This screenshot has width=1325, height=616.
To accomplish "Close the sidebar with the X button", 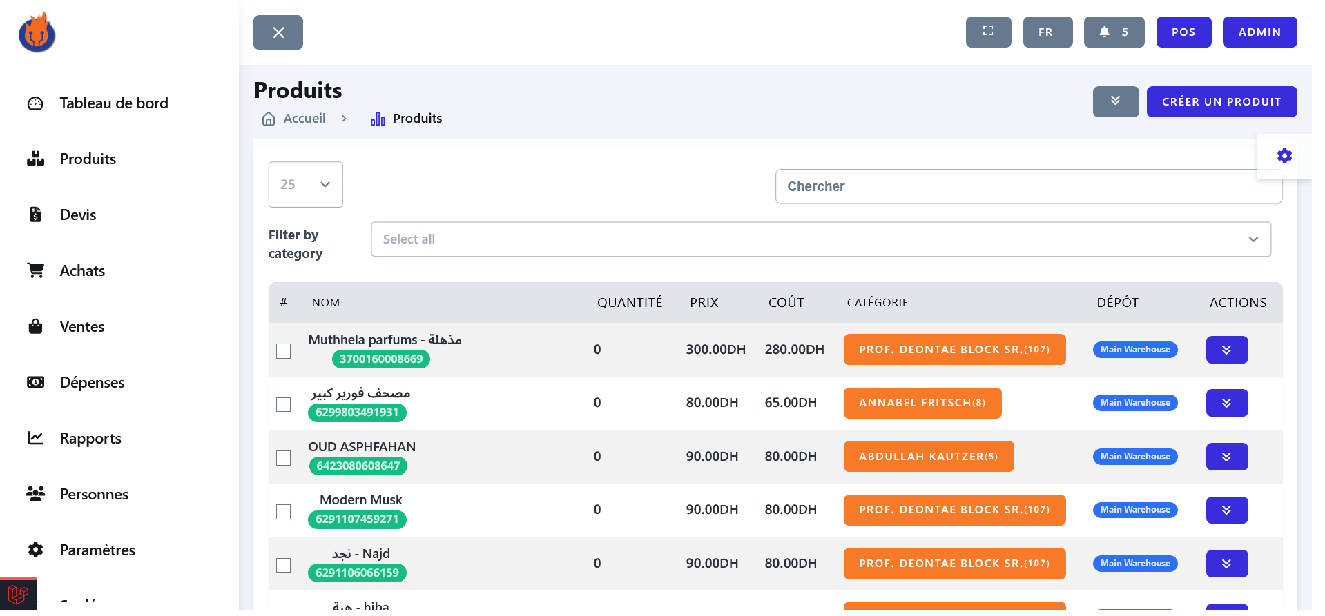I will pos(278,32).
